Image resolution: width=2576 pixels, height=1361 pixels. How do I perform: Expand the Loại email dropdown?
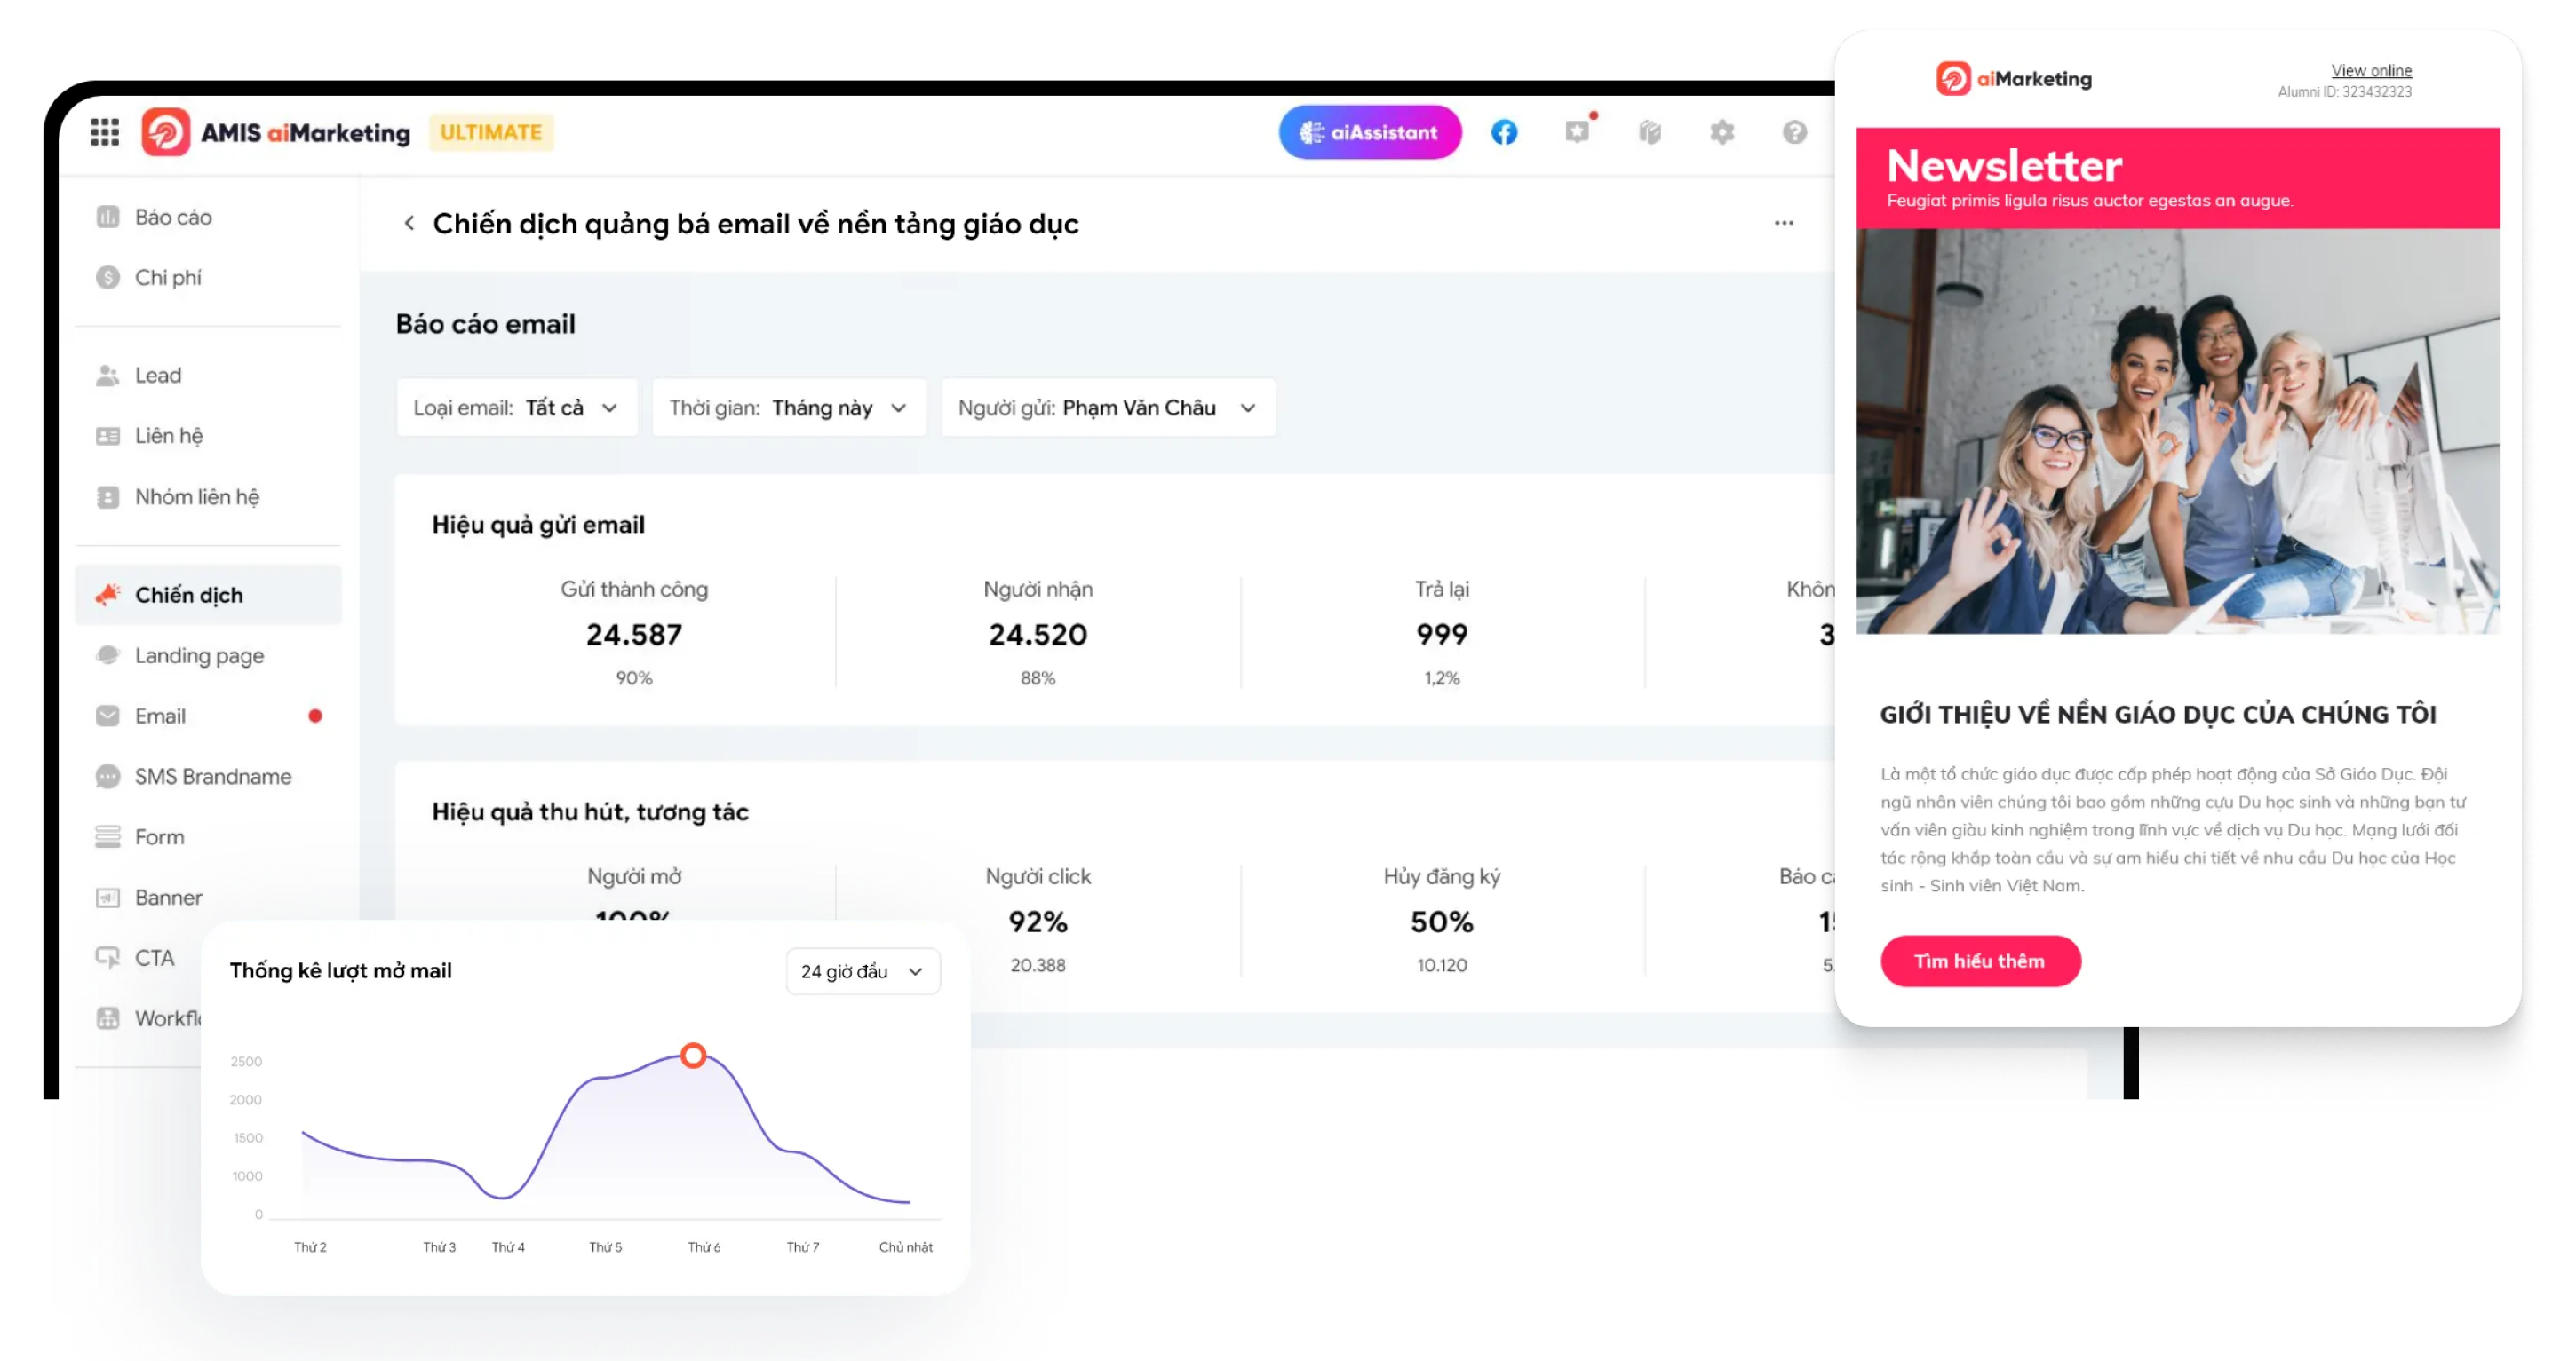[517, 408]
